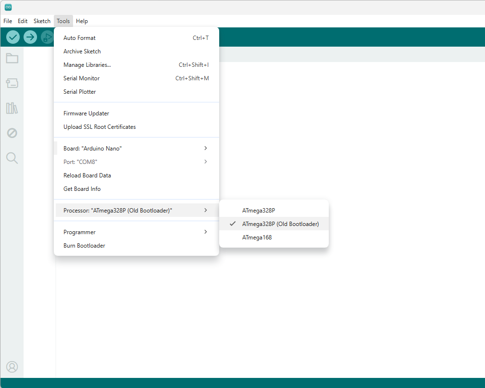The width and height of the screenshot is (485, 388).
Task: Choose Auto Format from Tools menu
Action: (x=137, y=38)
